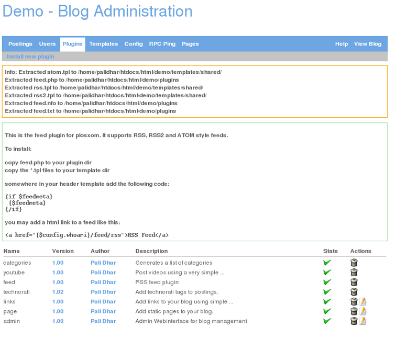Select the Plugins tab

(72, 44)
